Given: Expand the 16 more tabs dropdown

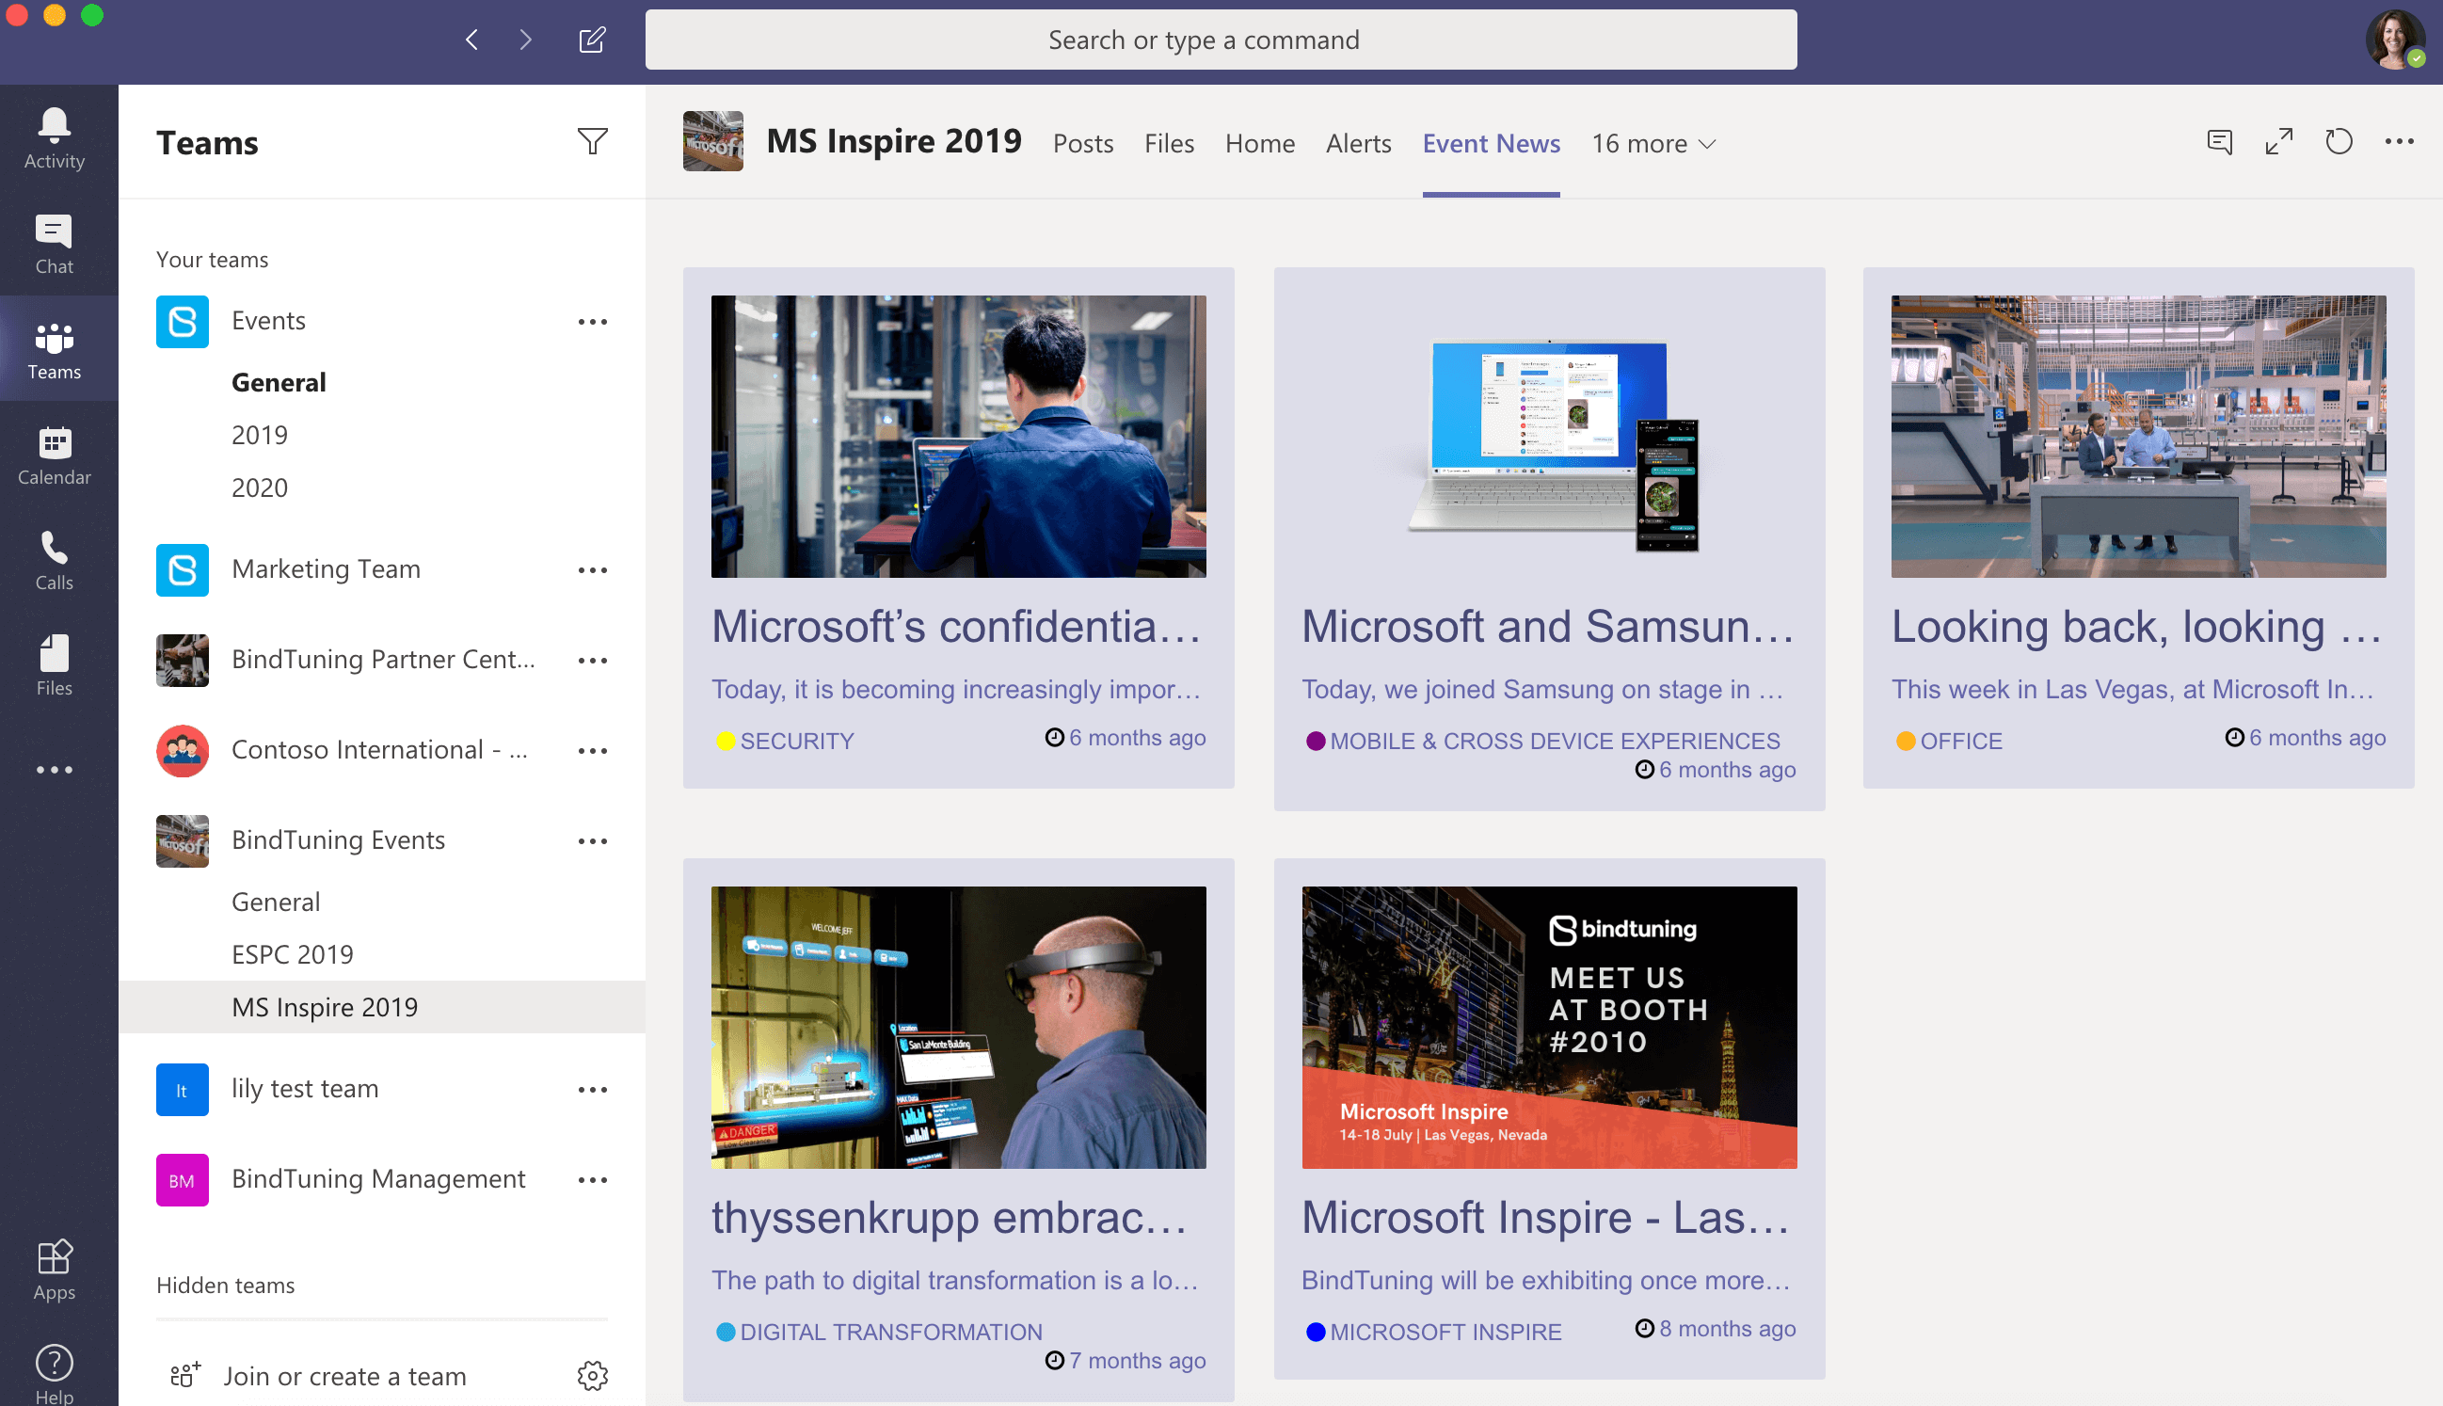Looking at the screenshot, I should click(x=1653, y=143).
